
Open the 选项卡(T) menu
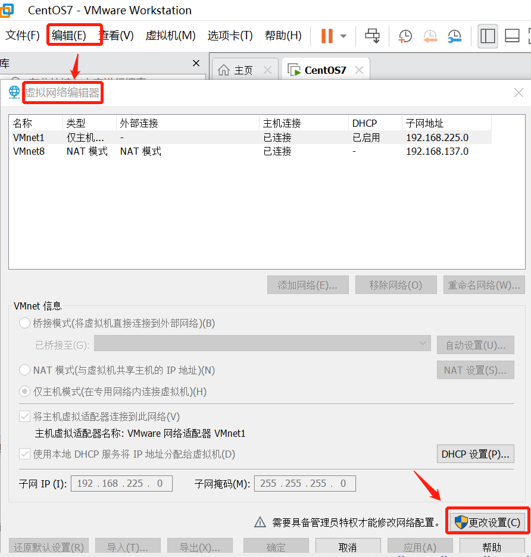click(230, 36)
